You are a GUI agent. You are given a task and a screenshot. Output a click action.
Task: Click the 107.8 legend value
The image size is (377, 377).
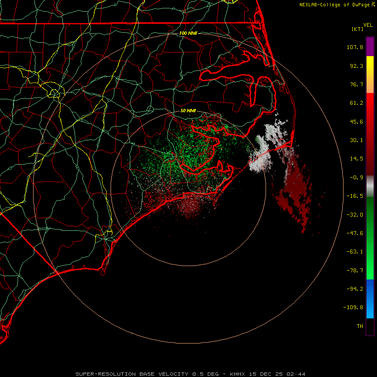click(355, 47)
